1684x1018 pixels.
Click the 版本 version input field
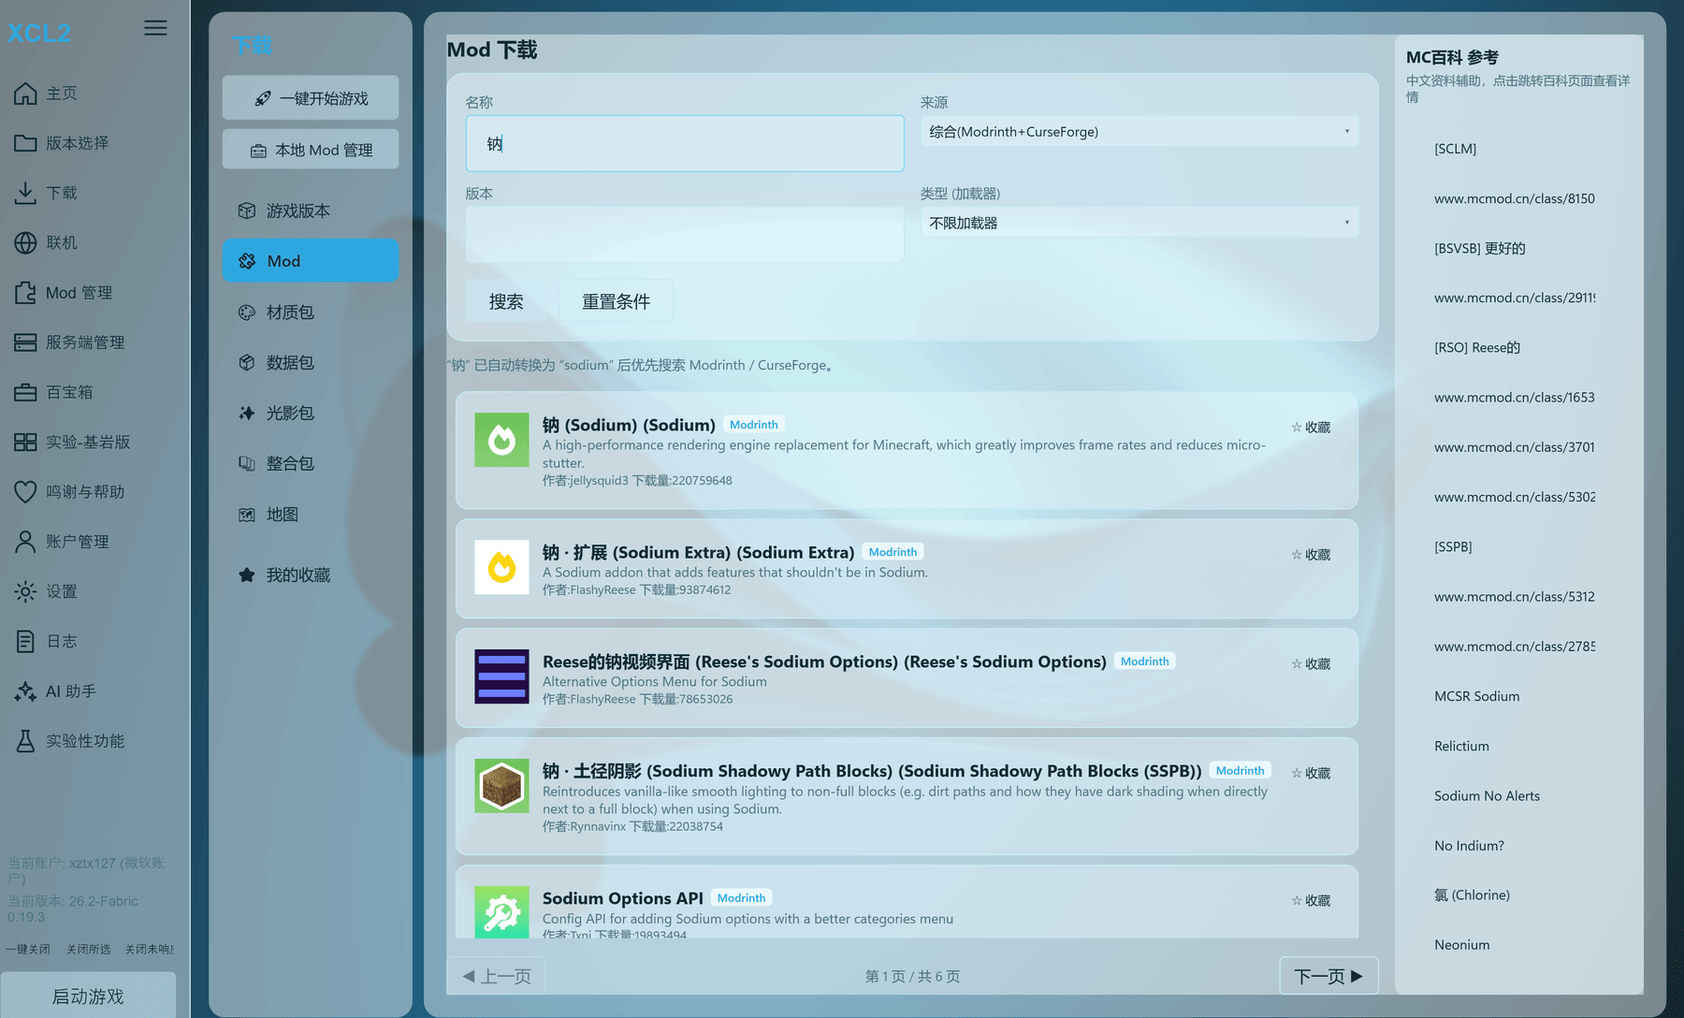[685, 235]
